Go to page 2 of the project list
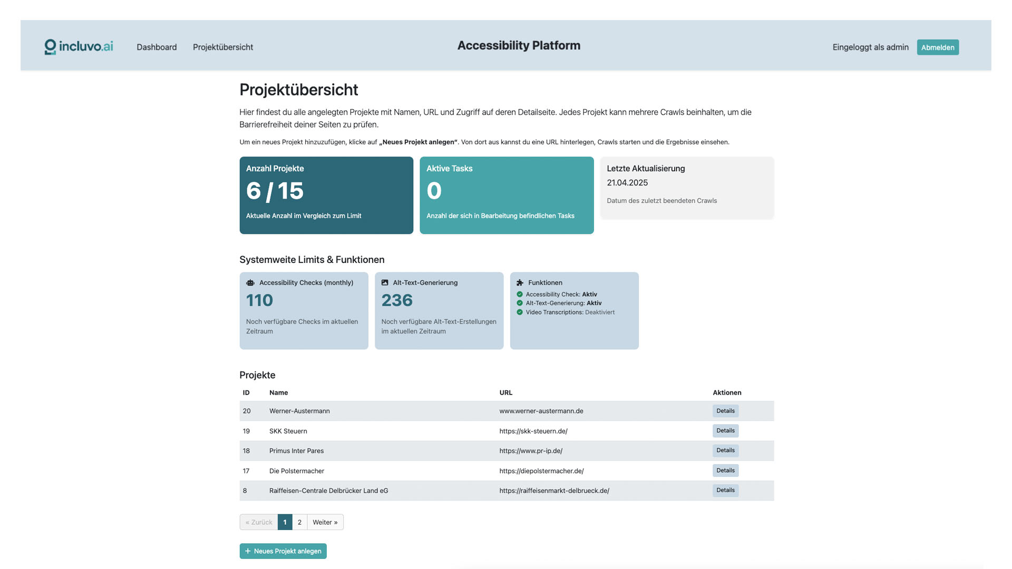The width and height of the screenshot is (1012, 569). pos(299,522)
